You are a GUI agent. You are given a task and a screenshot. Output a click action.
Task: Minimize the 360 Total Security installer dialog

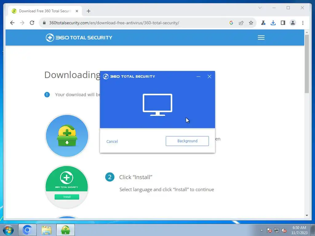(x=198, y=77)
